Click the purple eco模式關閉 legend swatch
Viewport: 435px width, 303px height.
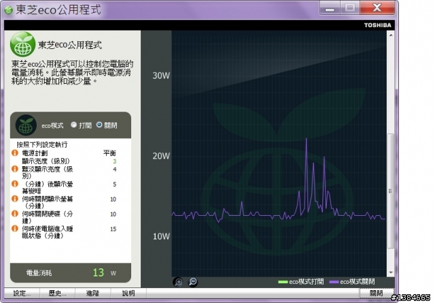[334, 282]
